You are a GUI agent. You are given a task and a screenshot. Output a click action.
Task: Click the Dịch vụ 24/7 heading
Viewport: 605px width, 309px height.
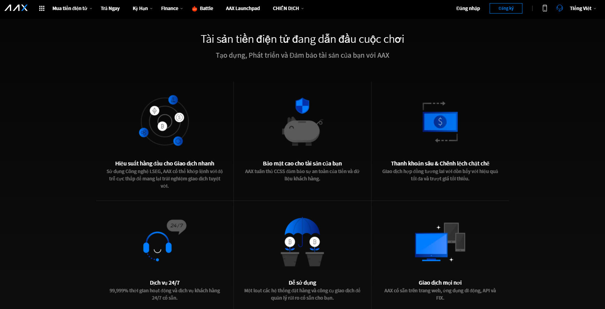click(x=165, y=283)
